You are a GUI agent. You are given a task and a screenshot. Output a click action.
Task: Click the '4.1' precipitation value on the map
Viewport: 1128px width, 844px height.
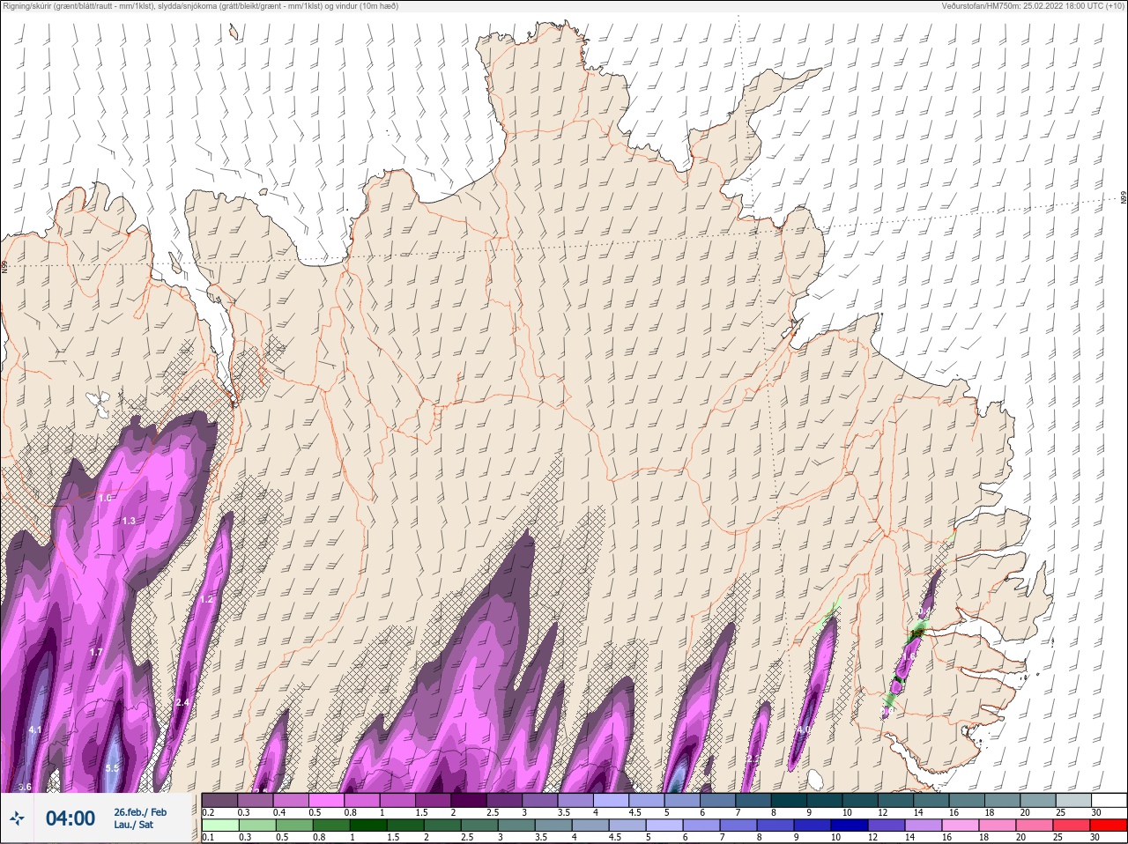coord(35,729)
